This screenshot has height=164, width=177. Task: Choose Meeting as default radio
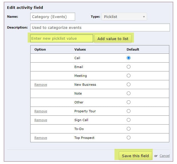pyautogui.click(x=128, y=75)
